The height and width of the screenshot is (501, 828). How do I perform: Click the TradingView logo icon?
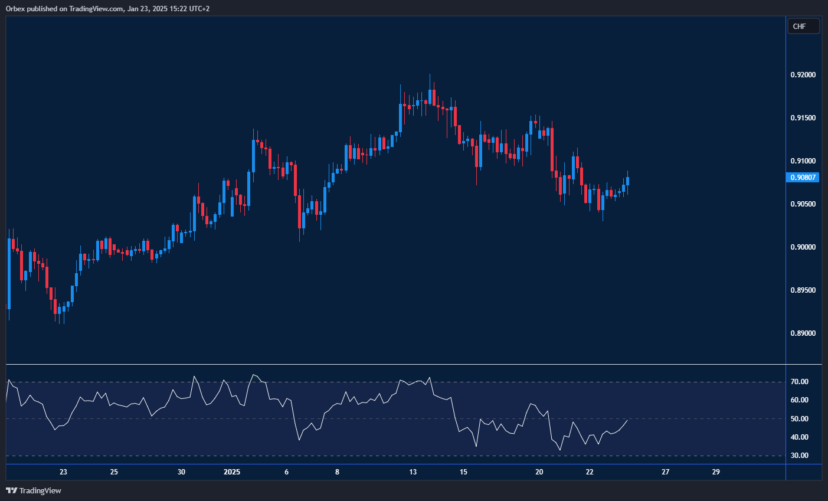(10, 490)
